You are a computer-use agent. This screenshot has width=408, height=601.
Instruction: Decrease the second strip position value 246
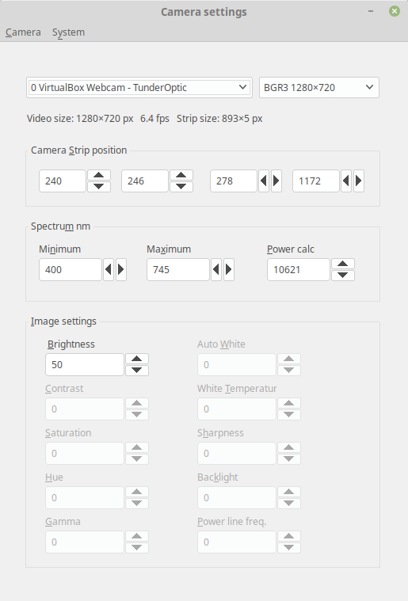(181, 186)
